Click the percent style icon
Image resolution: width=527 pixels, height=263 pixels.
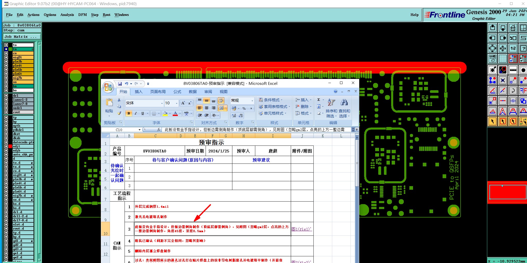(244, 108)
